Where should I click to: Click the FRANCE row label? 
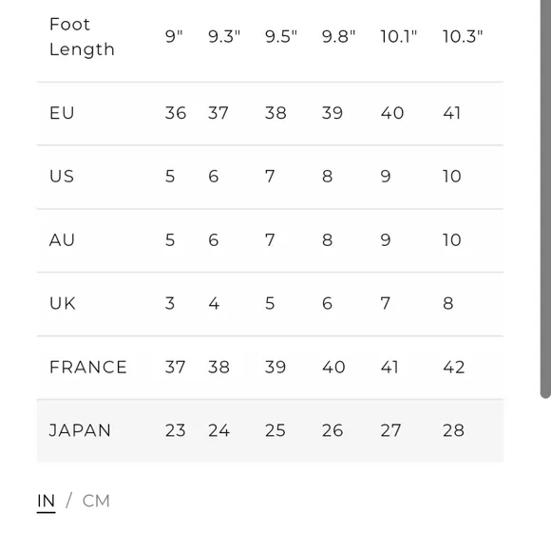87,368
